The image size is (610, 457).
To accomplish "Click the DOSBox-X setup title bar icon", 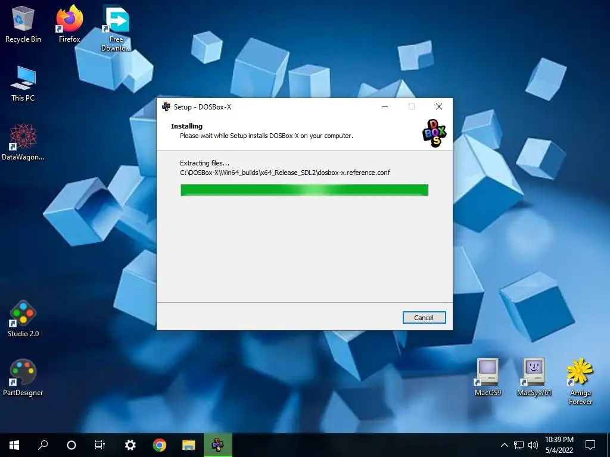I will pyautogui.click(x=166, y=107).
